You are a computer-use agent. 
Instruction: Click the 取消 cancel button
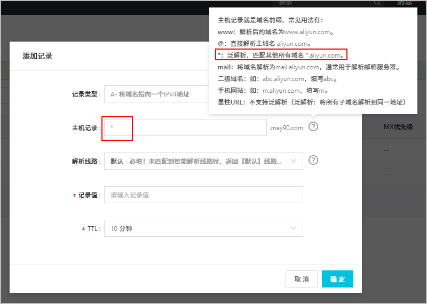(x=302, y=279)
